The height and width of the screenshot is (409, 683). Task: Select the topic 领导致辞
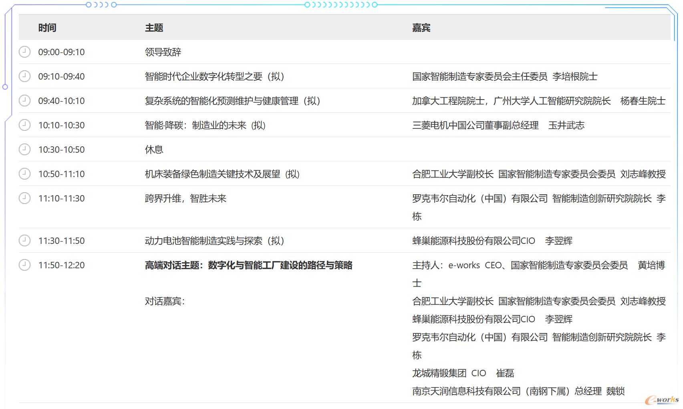163,52
